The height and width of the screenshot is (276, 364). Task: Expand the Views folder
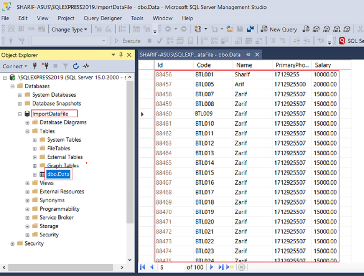click(x=28, y=183)
